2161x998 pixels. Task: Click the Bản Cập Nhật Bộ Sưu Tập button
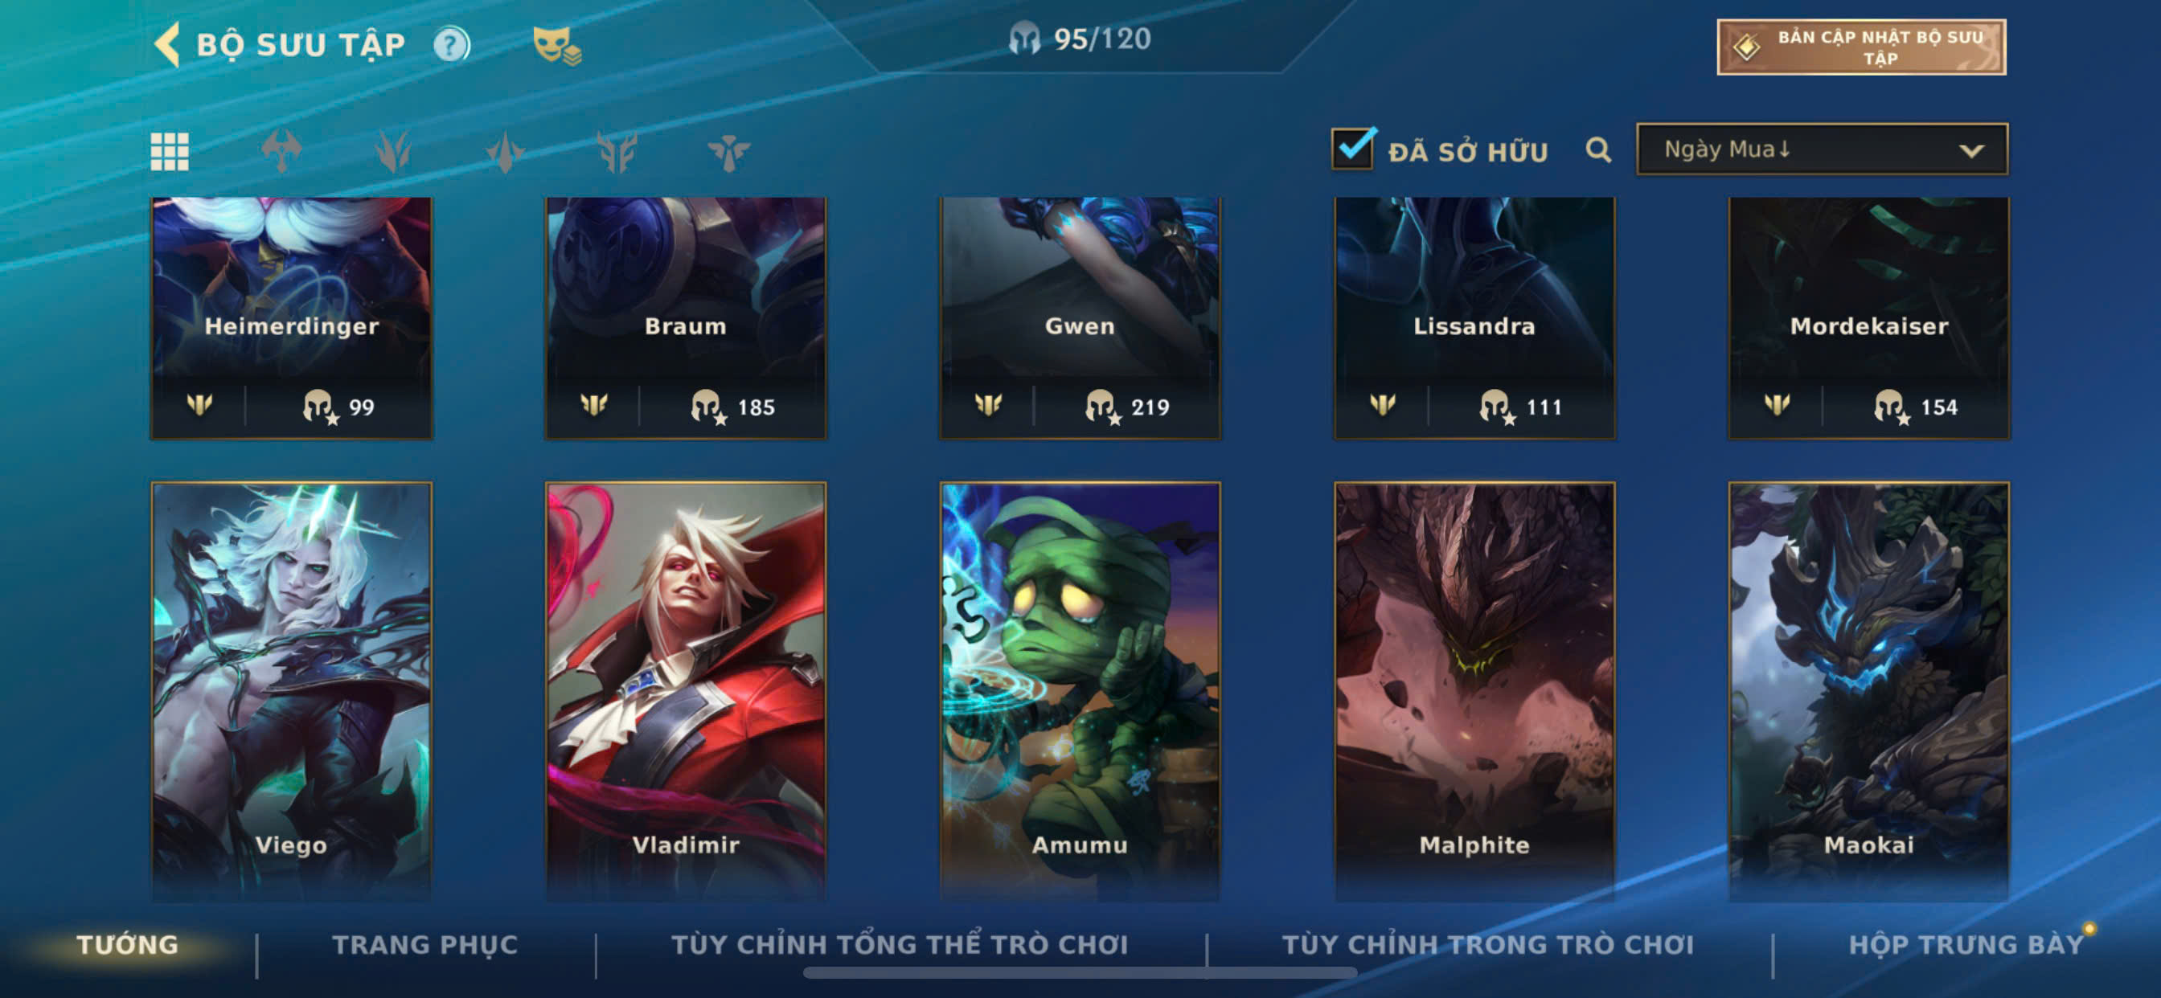click(1861, 47)
